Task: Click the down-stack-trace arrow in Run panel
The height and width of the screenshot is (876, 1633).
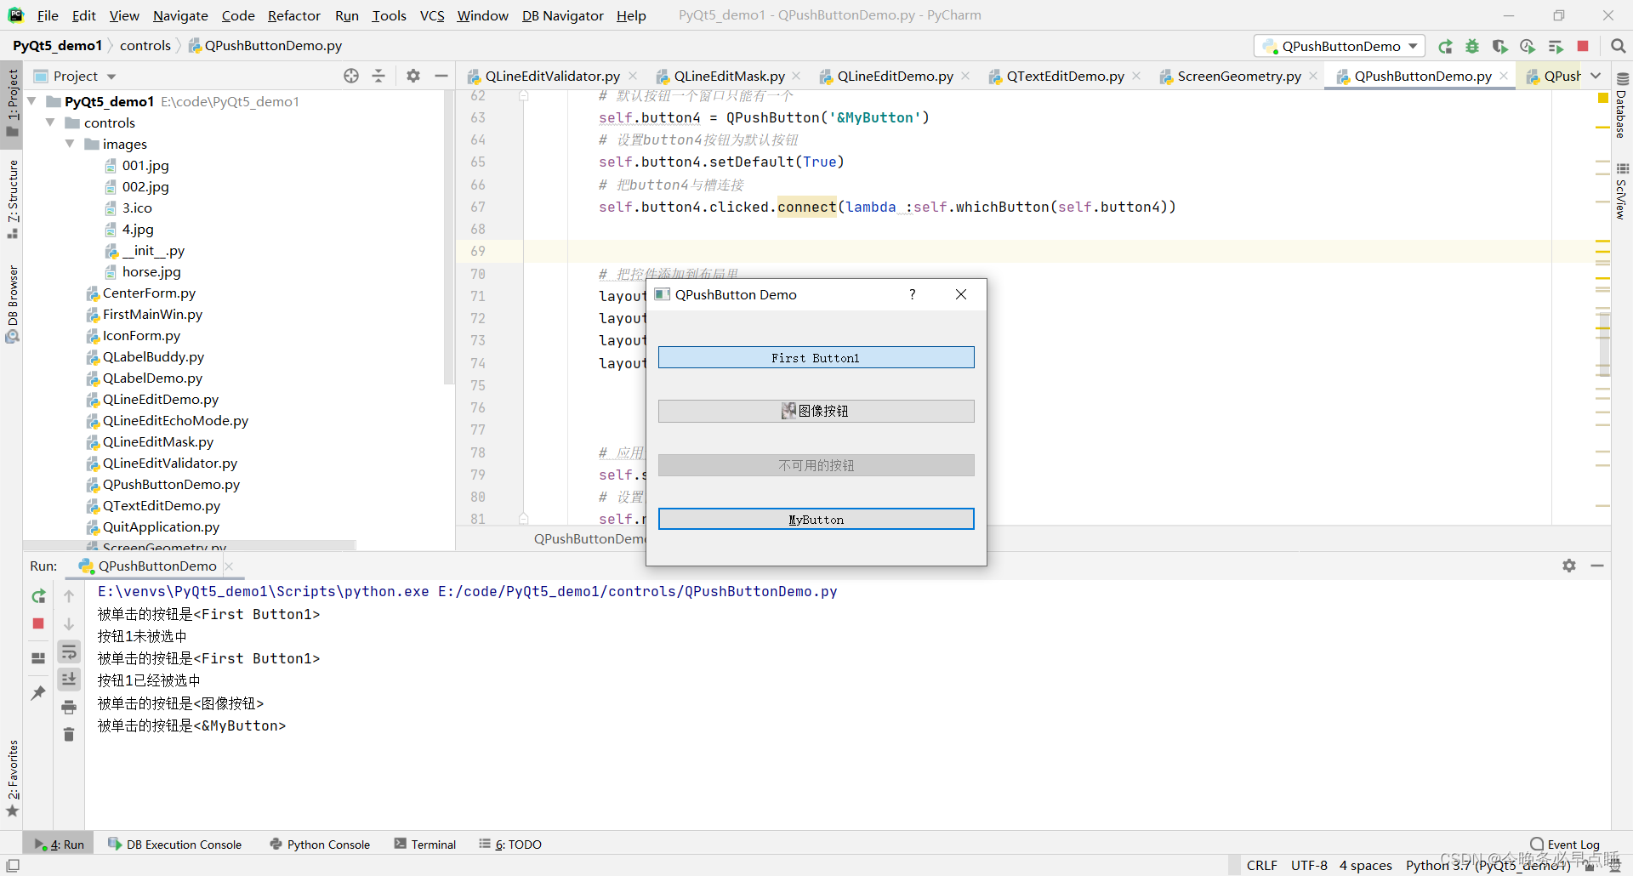Action: point(69,623)
